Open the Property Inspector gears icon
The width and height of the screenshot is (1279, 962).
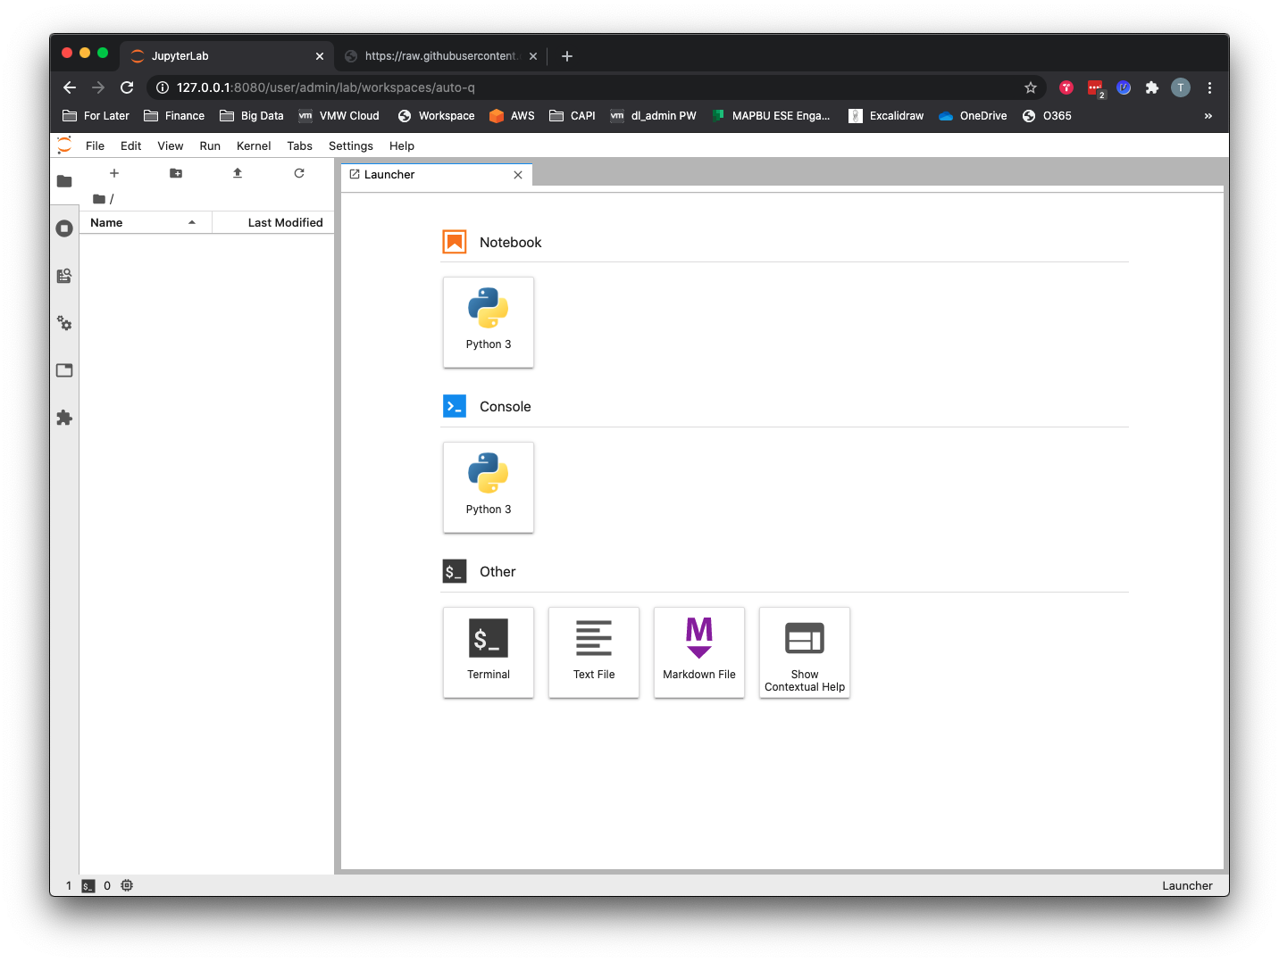click(x=64, y=323)
